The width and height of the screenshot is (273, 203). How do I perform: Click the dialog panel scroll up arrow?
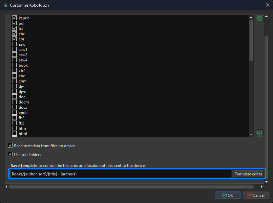pos(266,16)
